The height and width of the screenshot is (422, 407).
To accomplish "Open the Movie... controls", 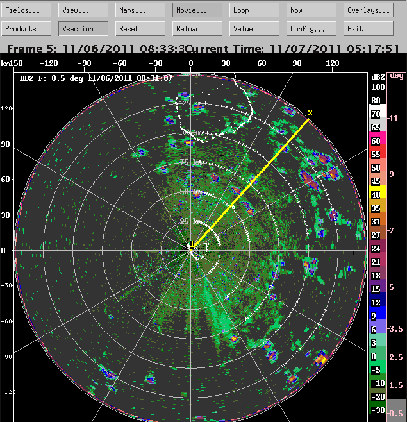I will [197, 10].
